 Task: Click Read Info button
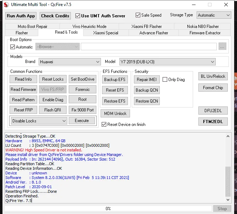[x=23, y=79]
